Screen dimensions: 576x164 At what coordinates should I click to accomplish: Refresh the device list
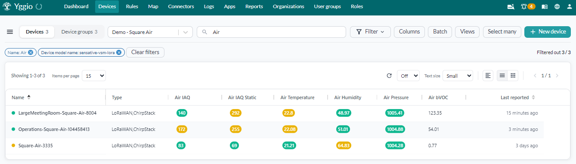(x=389, y=76)
